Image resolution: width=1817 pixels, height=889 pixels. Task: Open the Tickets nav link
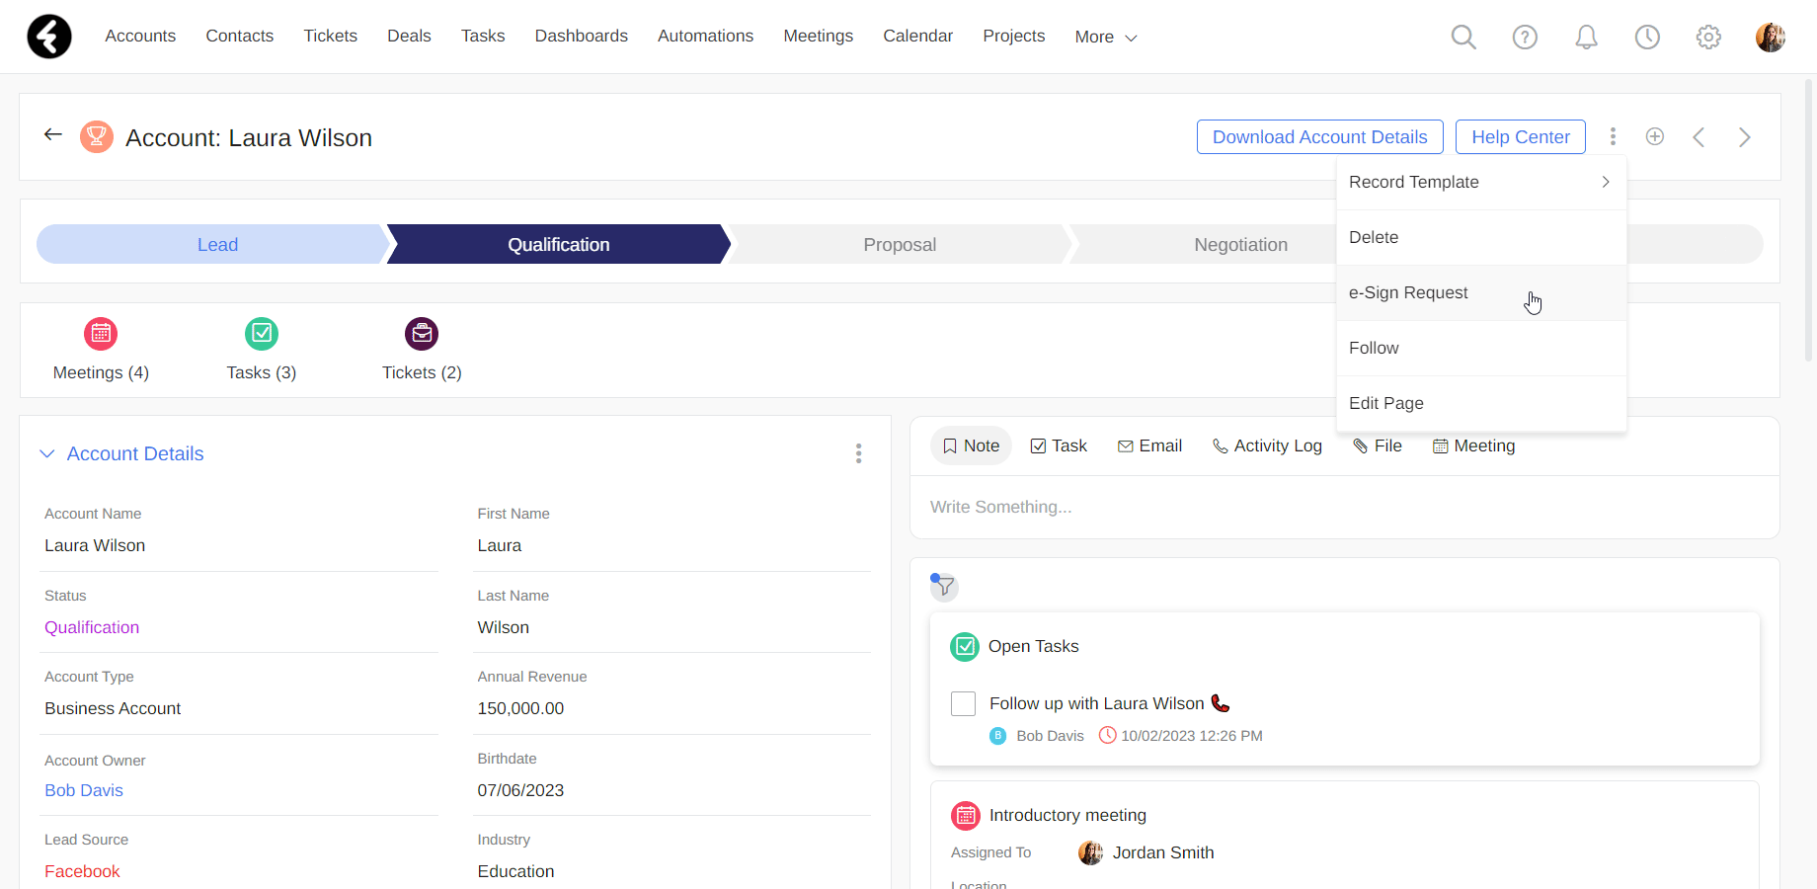coord(331,36)
